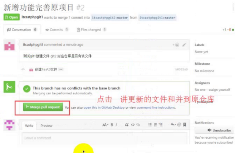Image resolution: width=252 pixels, height=153 pixels.
Task: Switch to the Commits tab
Action: [x=57, y=30]
